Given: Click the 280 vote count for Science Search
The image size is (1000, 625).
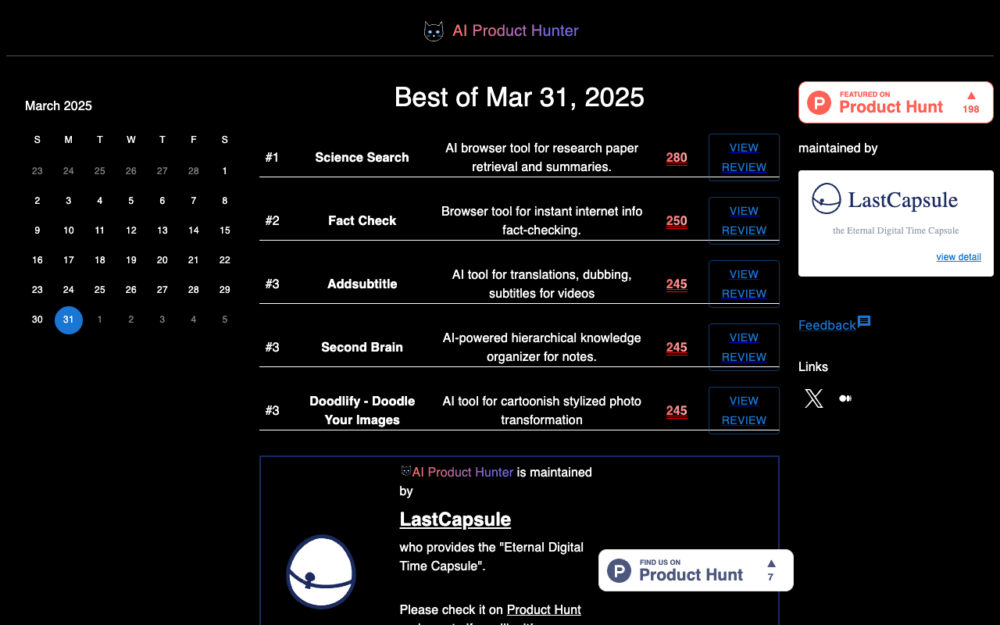Looking at the screenshot, I should click(x=677, y=158).
